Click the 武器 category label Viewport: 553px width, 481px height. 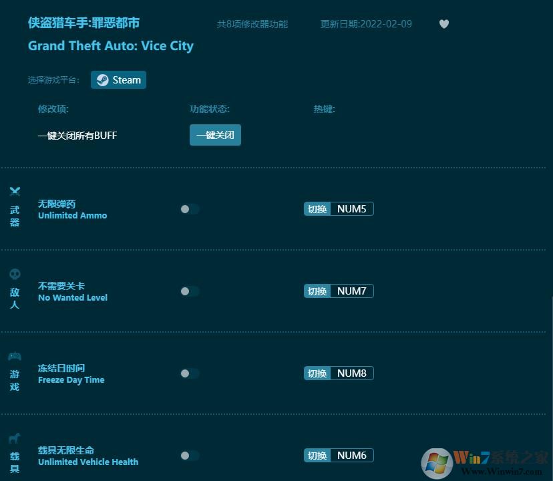(15, 216)
